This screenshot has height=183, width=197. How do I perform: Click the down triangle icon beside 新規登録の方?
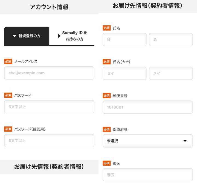pyautogui.click(x=15, y=36)
